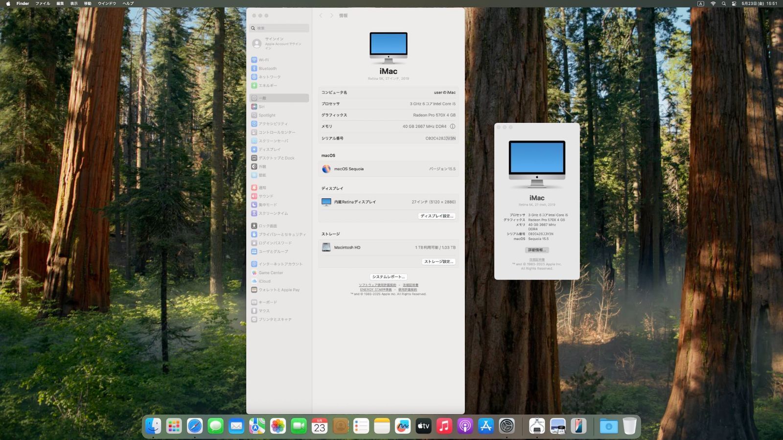The width and height of the screenshot is (783, 440).
Task: Click the memory info icon beside 40 GB DDR4
Action: click(453, 126)
